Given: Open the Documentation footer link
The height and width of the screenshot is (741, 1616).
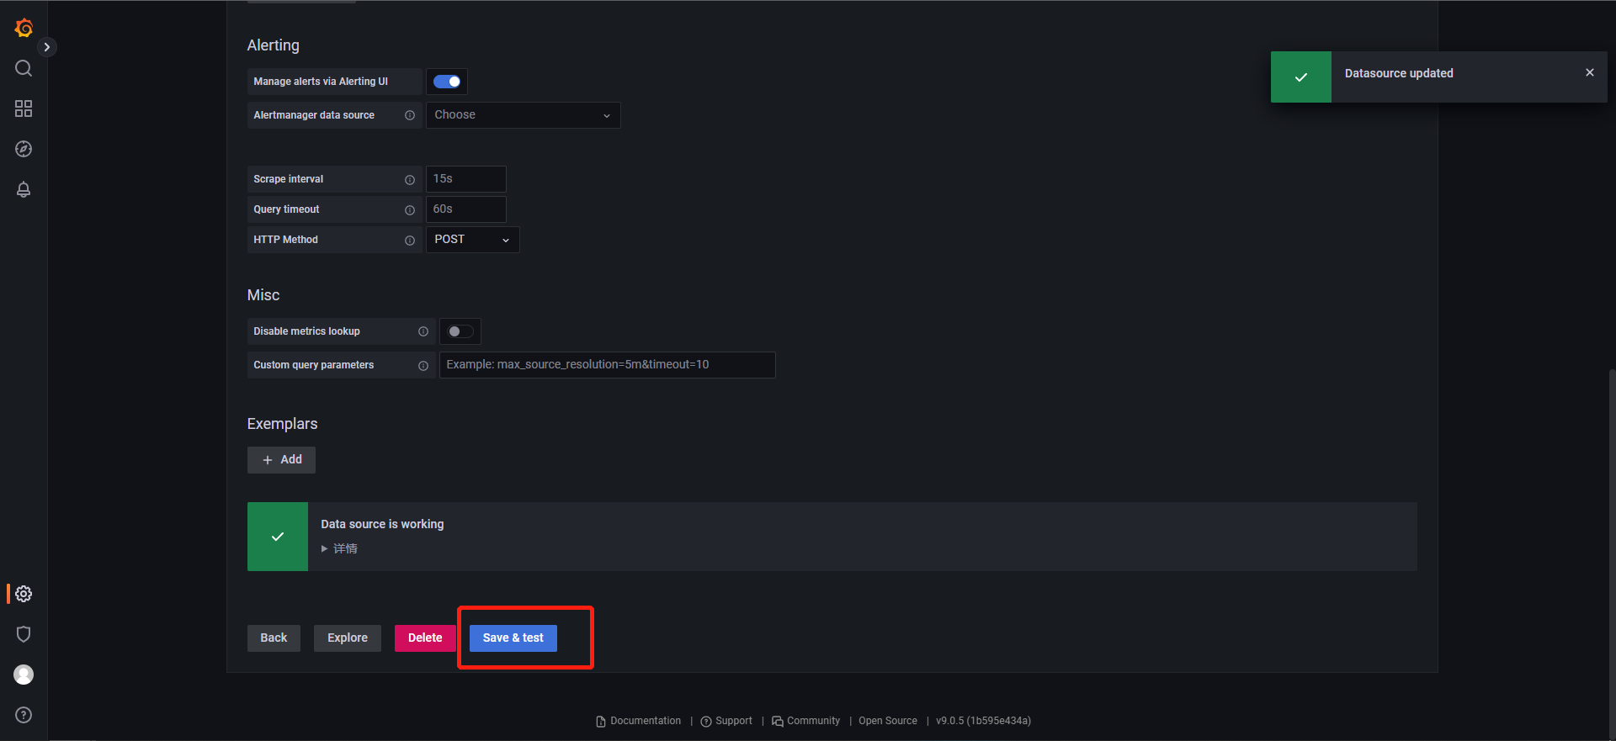Looking at the screenshot, I should 639,721.
